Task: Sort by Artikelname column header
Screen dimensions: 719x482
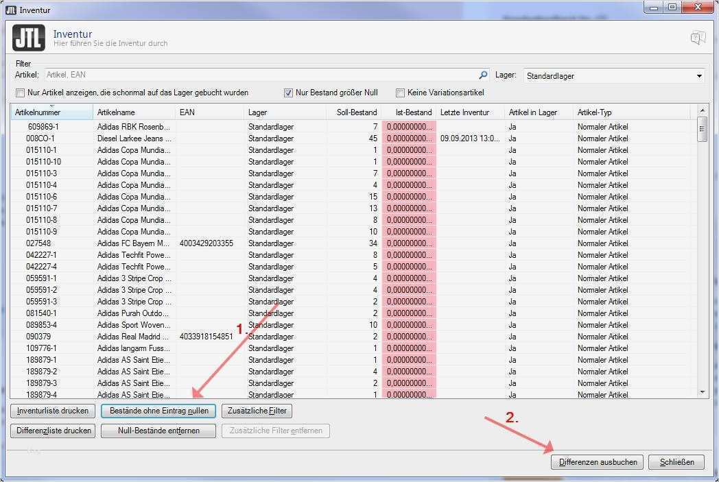Action: pyautogui.click(x=134, y=112)
